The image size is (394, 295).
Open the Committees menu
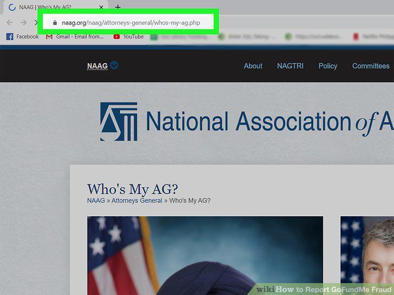coord(371,66)
